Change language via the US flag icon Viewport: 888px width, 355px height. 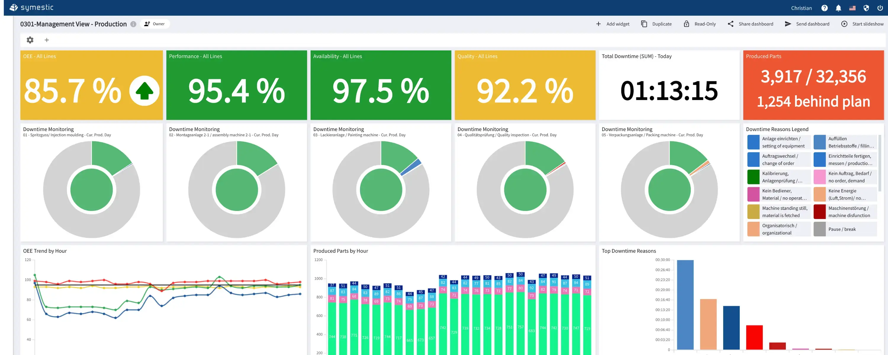pos(852,8)
